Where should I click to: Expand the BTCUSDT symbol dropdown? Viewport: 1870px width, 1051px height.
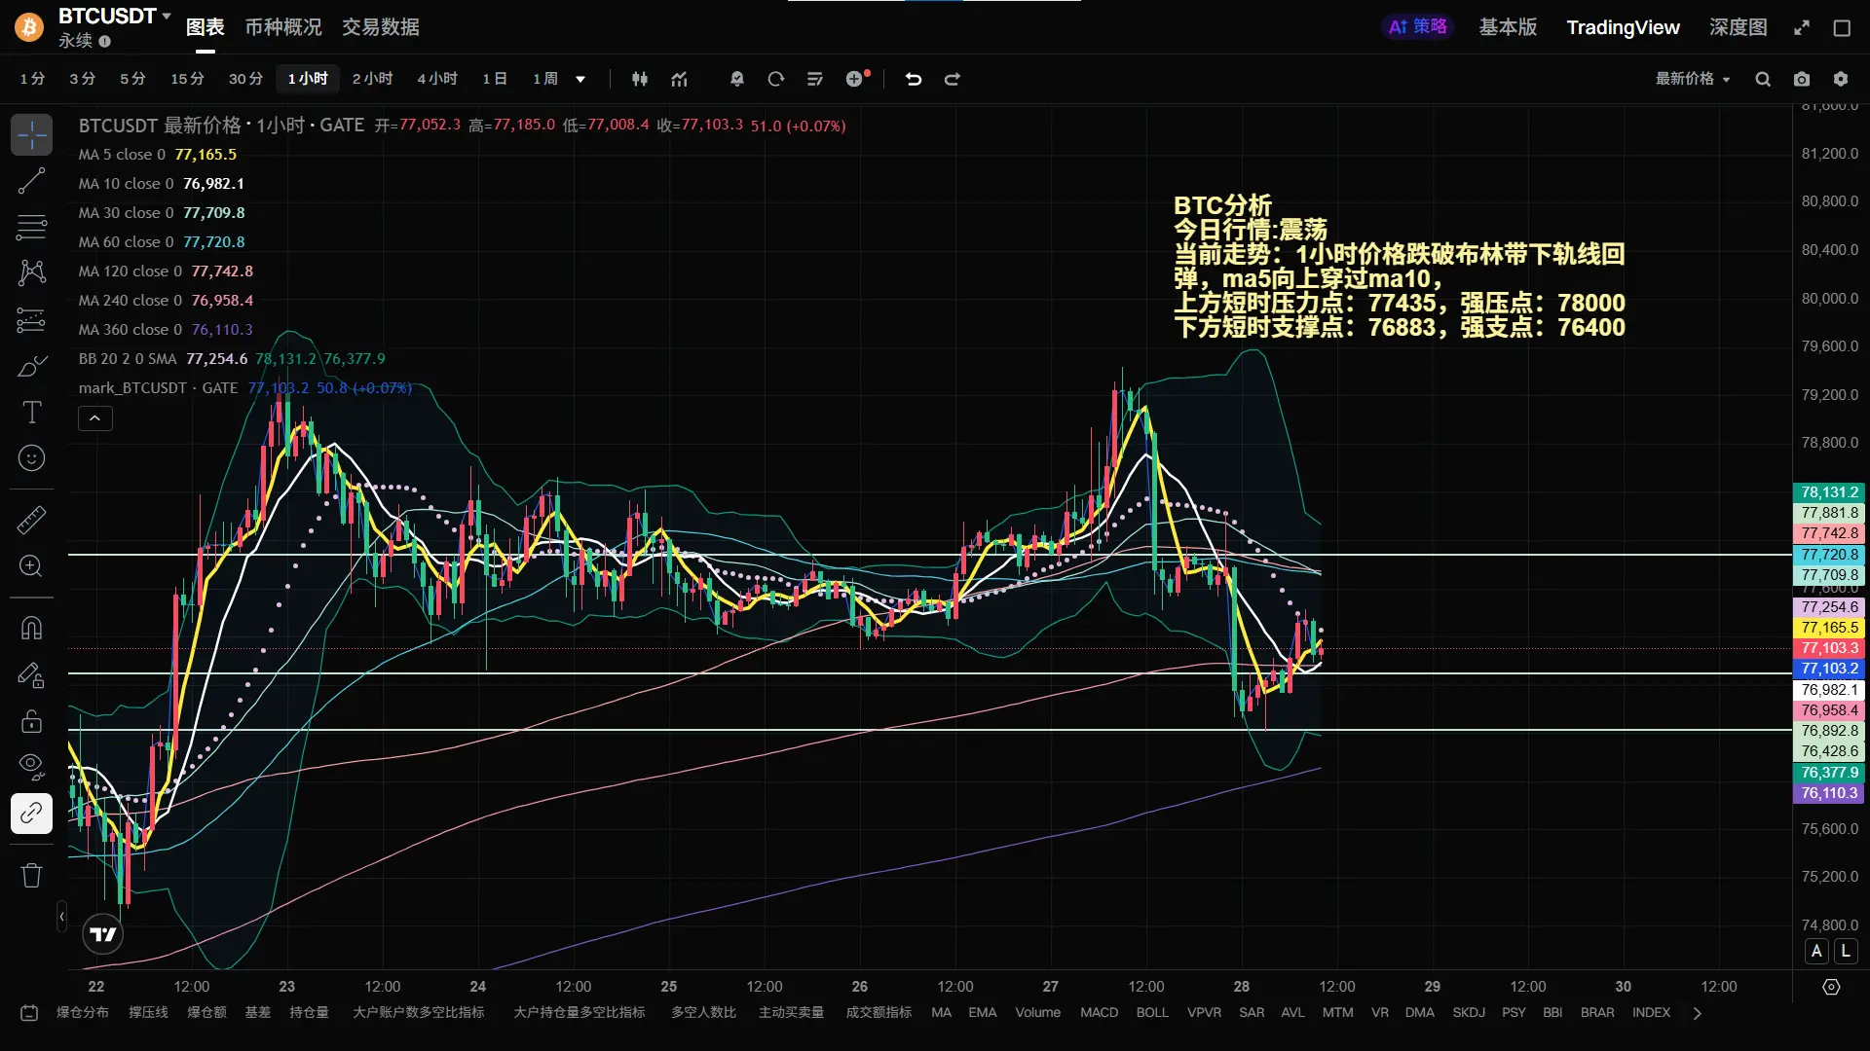pyautogui.click(x=167, y=16)
